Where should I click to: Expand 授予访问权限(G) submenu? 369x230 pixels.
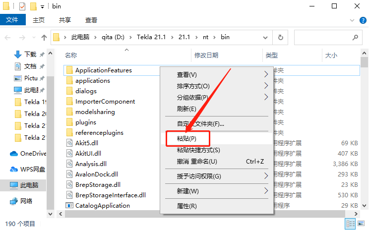[217, 176]
